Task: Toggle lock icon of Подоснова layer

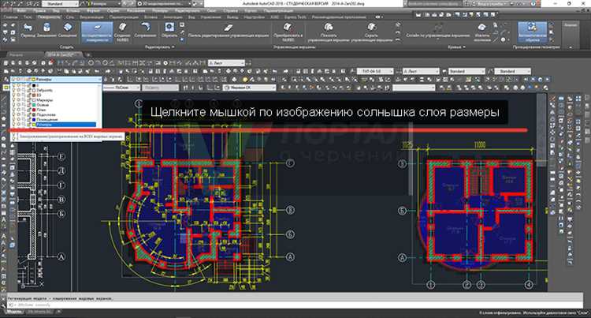Action: (x=28, y=114)
